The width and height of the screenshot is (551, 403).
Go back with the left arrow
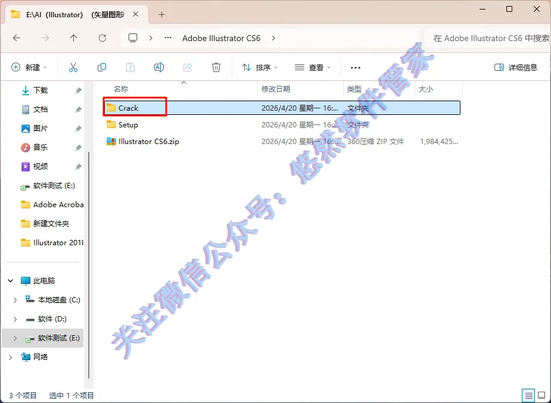17,38
